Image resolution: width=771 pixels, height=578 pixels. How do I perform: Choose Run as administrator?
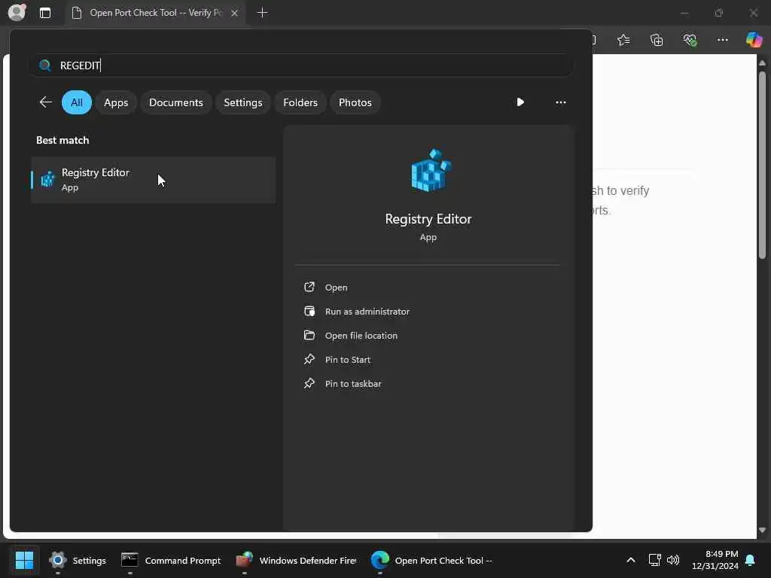(x=367, y=312)
